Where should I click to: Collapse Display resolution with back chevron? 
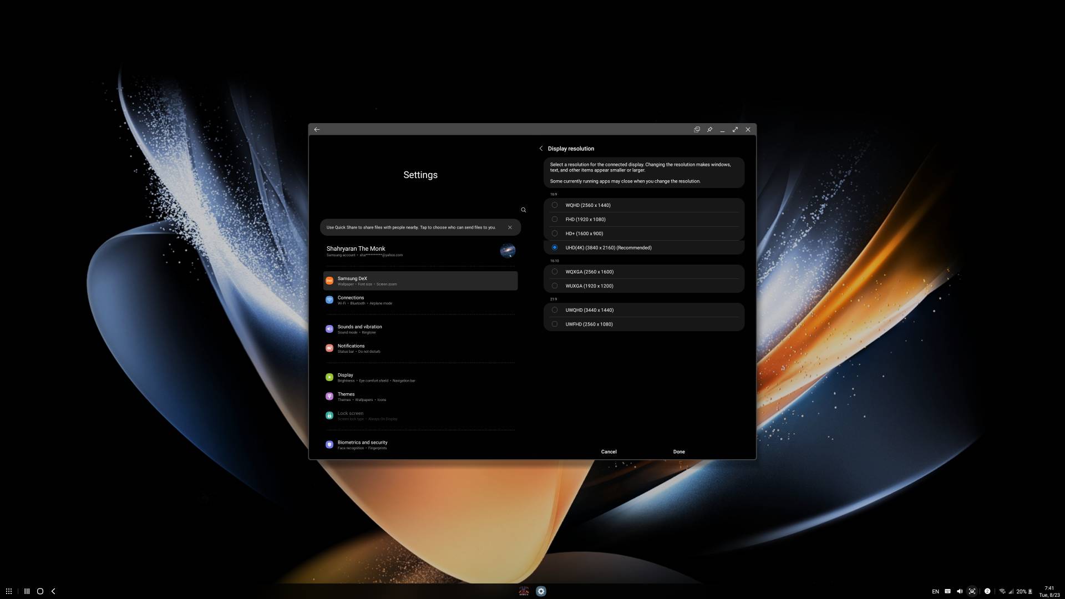[x=541, y=149]
